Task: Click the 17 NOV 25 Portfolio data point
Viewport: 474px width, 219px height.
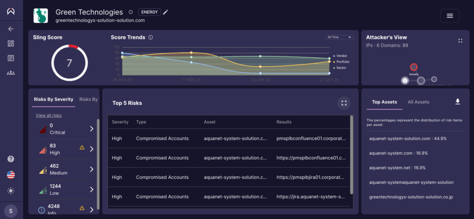Action: coord(191,53)
